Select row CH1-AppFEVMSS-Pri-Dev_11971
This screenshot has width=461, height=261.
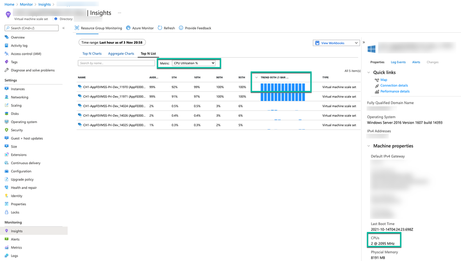[218, 96]
